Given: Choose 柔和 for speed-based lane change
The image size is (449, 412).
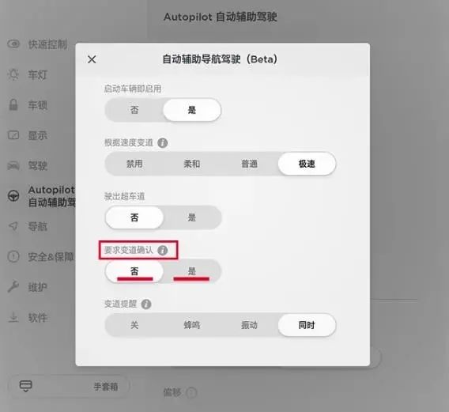Looking at the screenshot, I should pyautogui.click(x=192, y=164).
